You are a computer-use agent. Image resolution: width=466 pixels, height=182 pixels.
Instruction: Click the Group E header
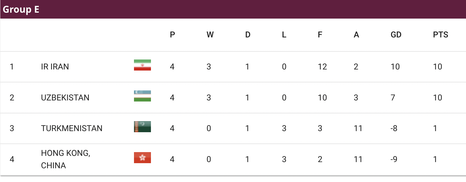point(21,9)
